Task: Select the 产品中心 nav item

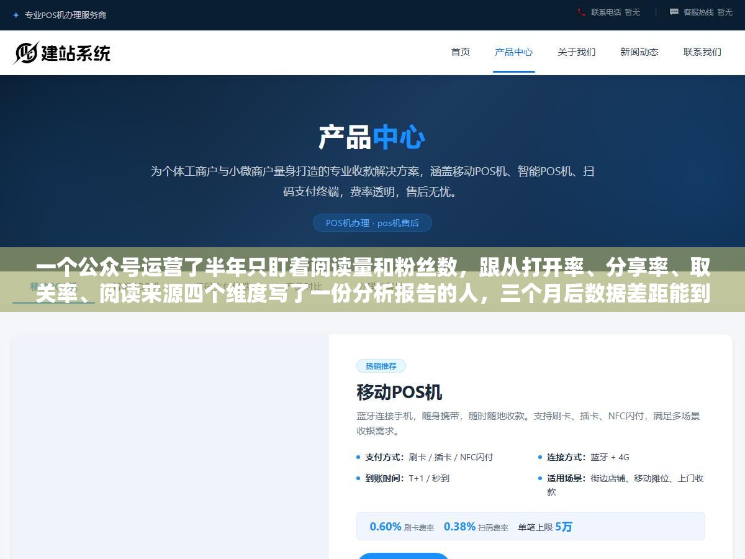Action: click(x=513, y=52)
